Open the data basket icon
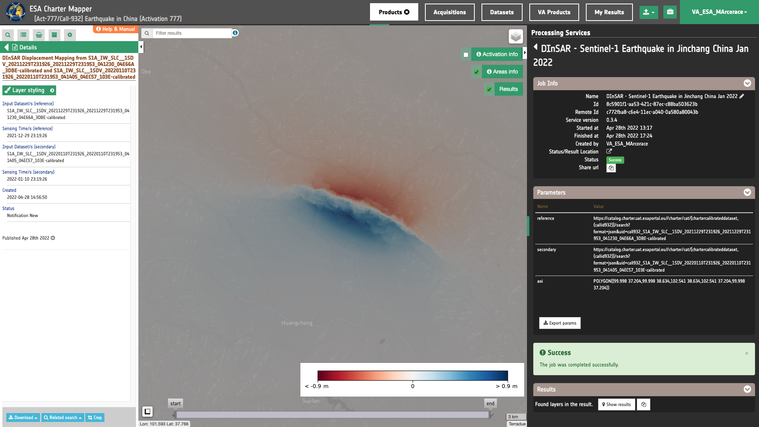The image size is (759, 427). (x=39, y=35)
